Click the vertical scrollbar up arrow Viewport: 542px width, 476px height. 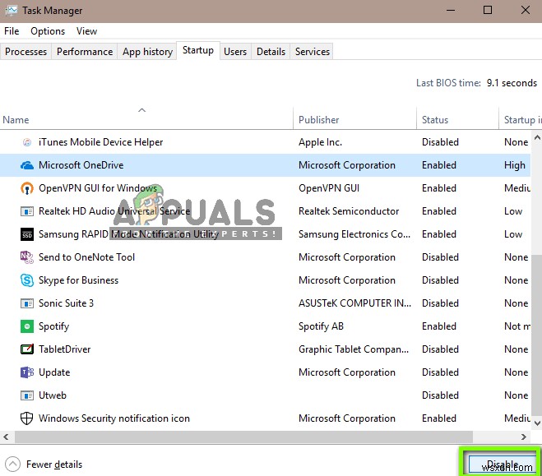(537, 137)
